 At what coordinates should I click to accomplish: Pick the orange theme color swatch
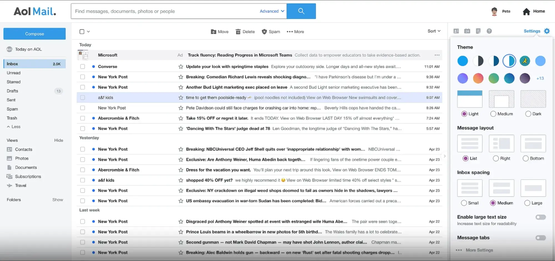[x=478, y=78]
